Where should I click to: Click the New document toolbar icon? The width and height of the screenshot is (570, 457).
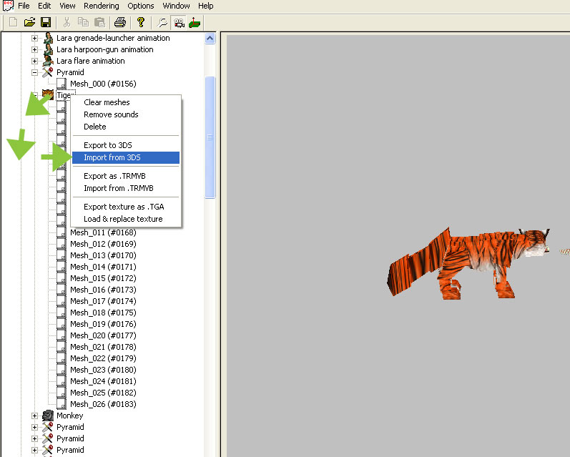tap(13, 23)
